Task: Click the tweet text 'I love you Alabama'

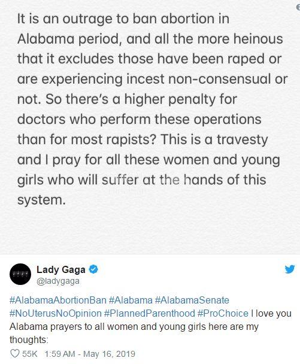Action: (x=271, y=313)
